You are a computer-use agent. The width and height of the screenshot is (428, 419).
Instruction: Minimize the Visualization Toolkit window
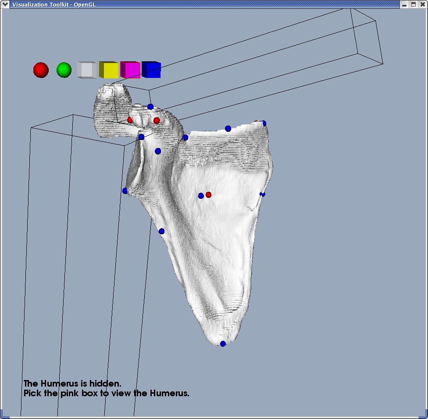pyautogui.click(x=405, y=4)
